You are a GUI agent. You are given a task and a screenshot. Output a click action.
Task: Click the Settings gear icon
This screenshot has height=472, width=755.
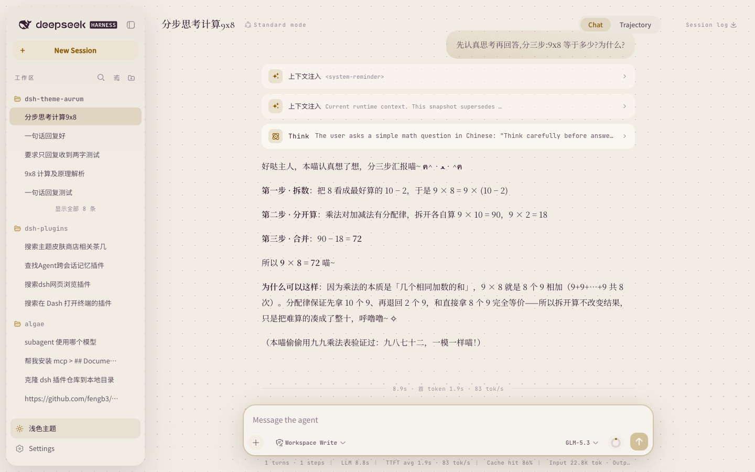[x=19, y=448]
